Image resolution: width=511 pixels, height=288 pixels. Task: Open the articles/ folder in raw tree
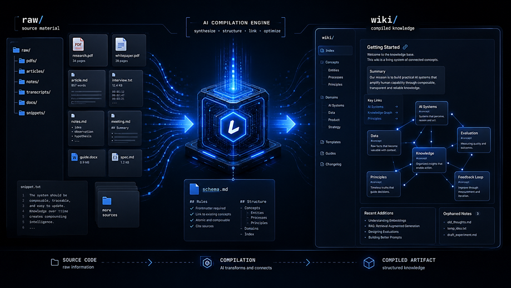tap(31, 71)
